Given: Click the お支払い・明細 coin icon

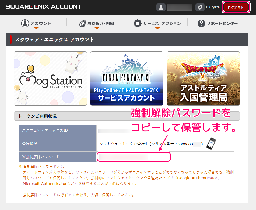Looking at the screenshot, I should 82,23.
